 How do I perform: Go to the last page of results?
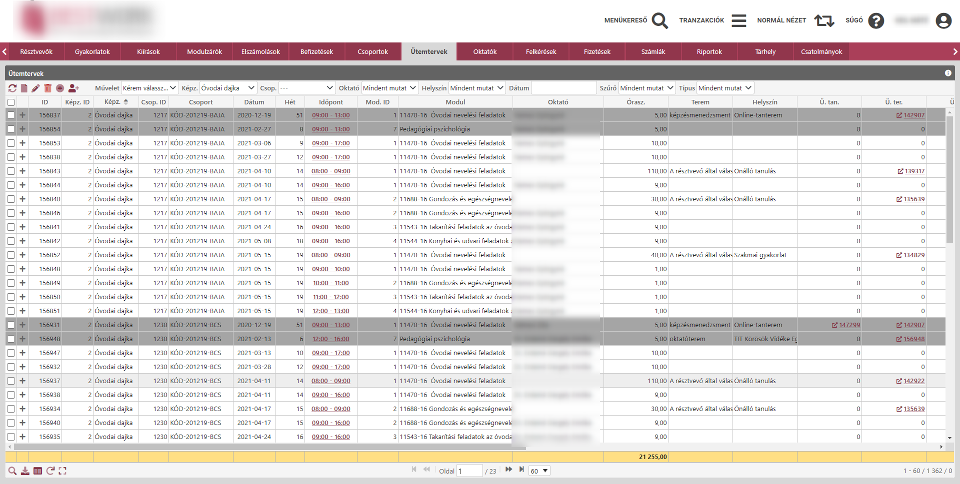521,470
